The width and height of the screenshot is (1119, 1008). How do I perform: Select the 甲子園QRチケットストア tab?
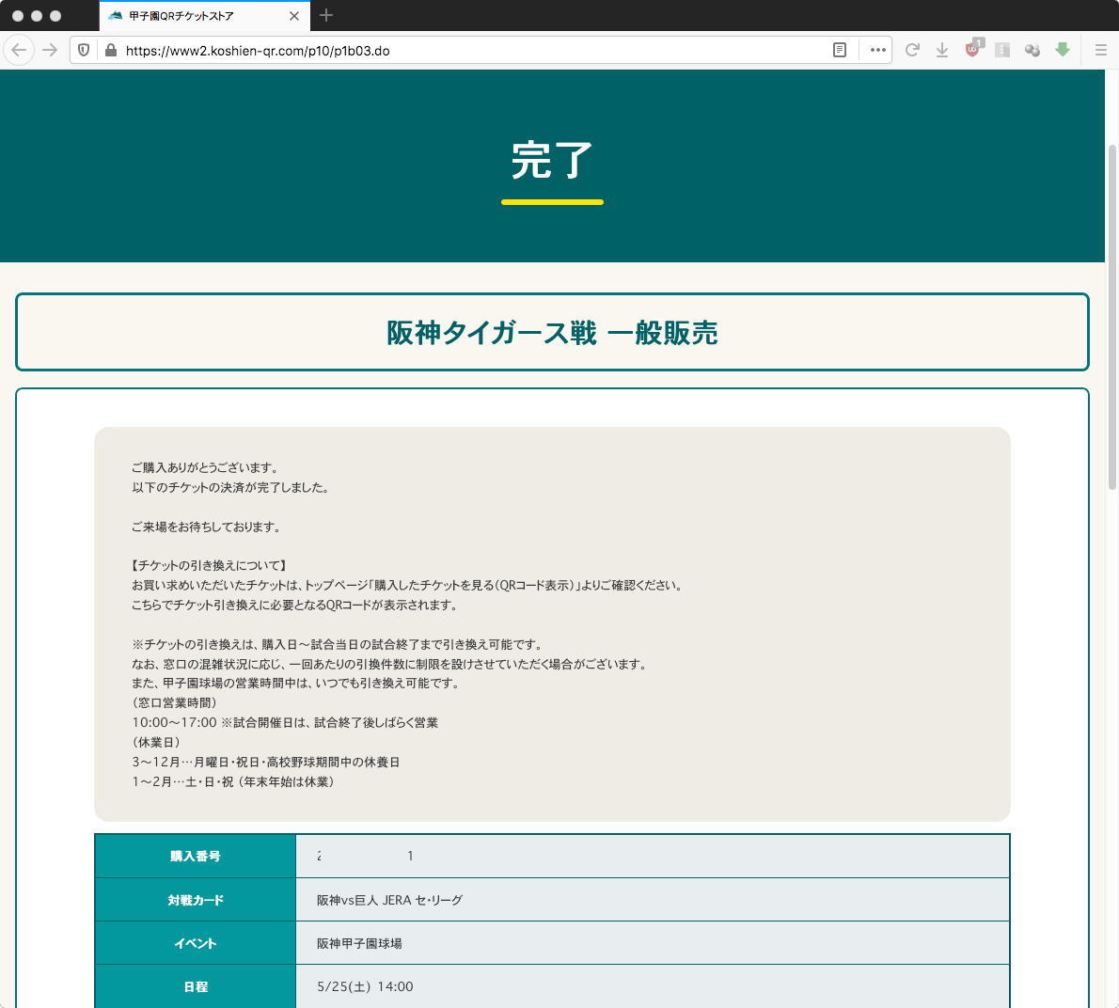point(205,16)
